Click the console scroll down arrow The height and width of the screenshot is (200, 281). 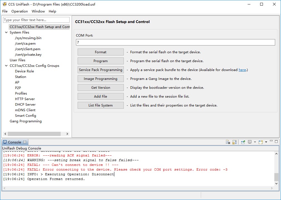pyautogui.click(x=276, y=183)
